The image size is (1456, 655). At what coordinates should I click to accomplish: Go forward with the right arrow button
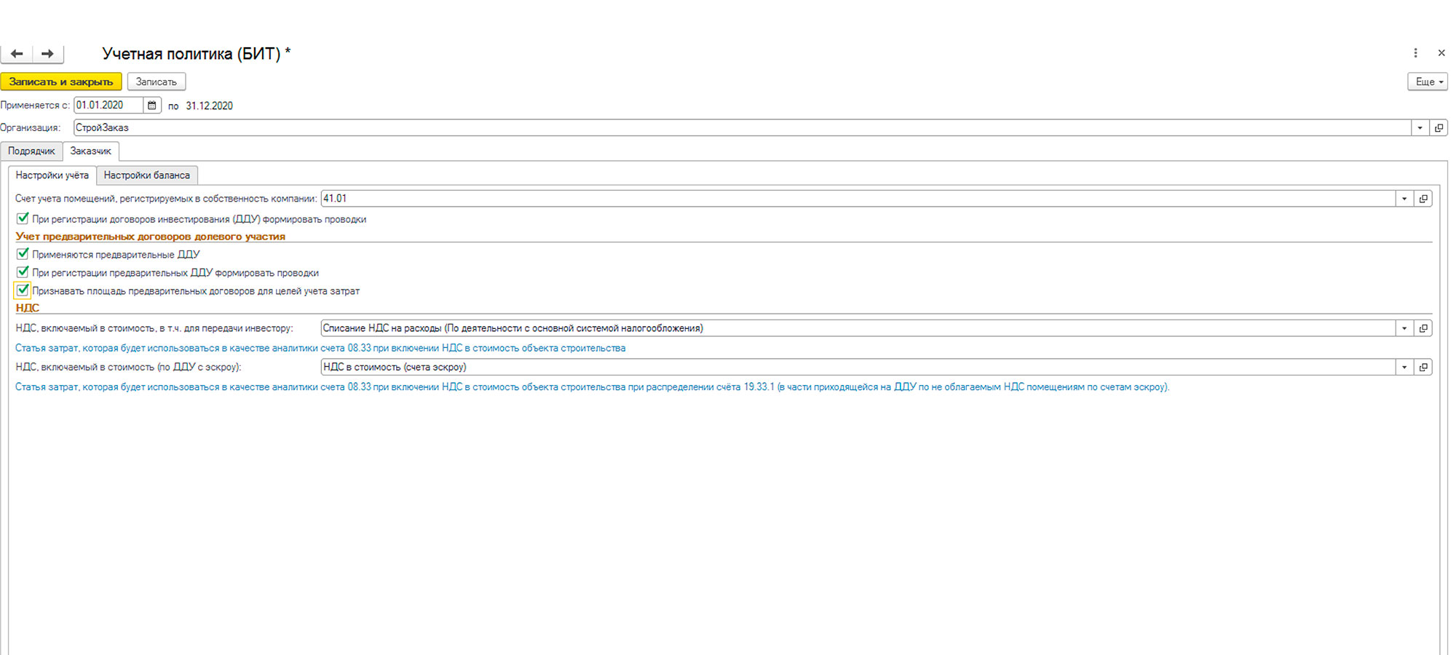(x=47, y=54)
